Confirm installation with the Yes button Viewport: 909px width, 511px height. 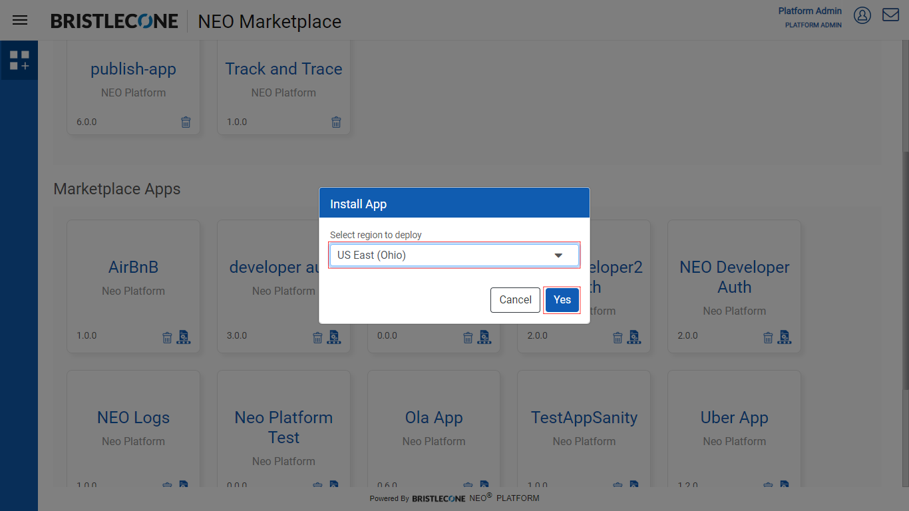562,300
